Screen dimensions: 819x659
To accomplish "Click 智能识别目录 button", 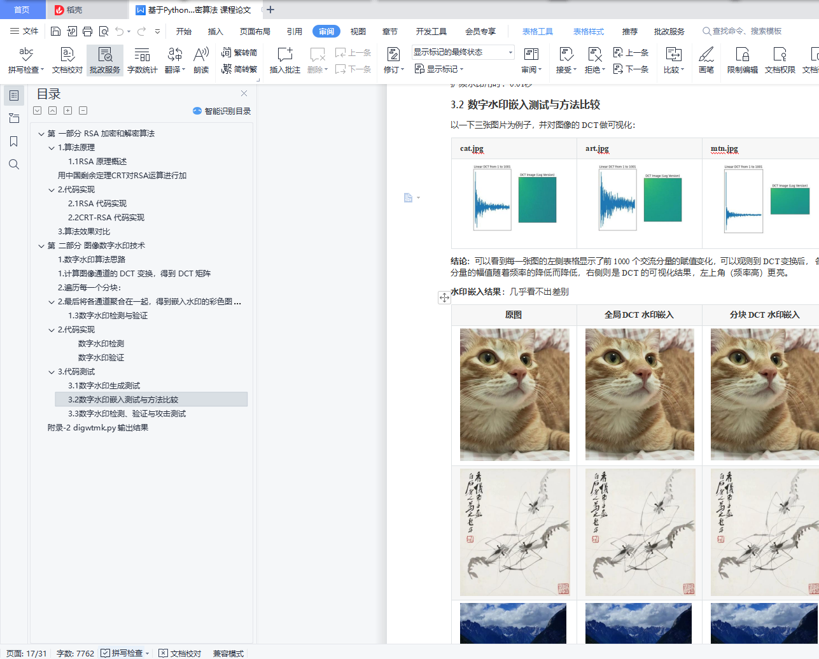I will tap(221, 111).
